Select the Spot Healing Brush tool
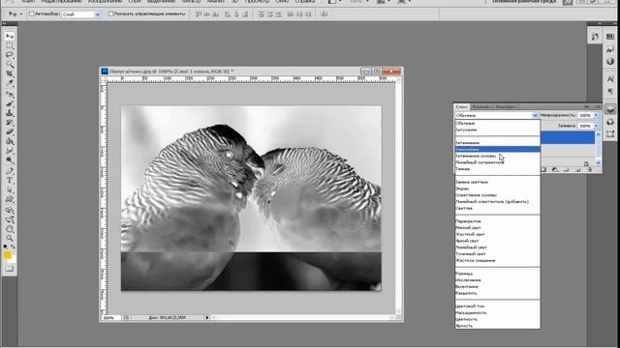 (x=10, y=95)
